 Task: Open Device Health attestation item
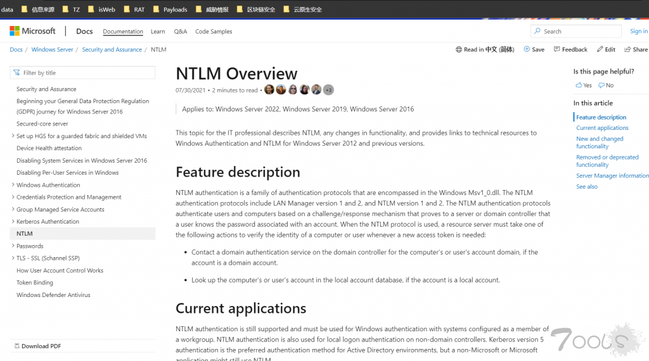click(49, 148)
